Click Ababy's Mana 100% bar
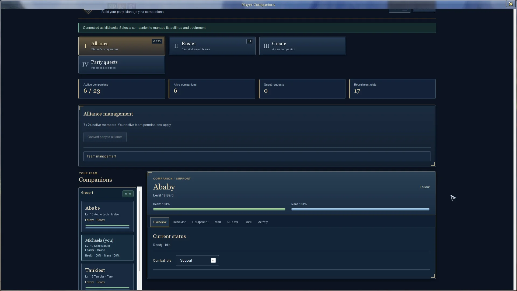 coord(360,209)
